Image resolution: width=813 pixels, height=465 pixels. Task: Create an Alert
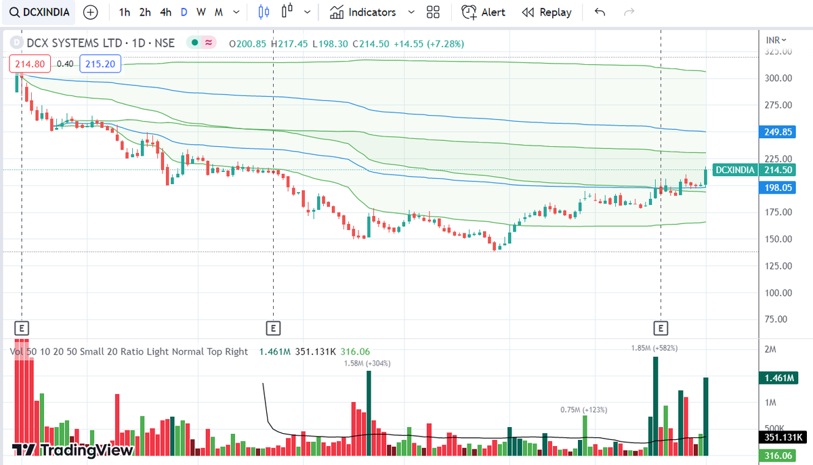coord(483,12)
